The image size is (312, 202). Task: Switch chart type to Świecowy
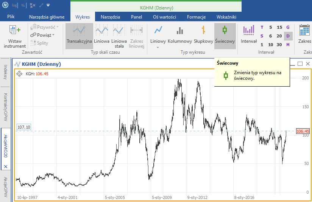tap(225, 36)
